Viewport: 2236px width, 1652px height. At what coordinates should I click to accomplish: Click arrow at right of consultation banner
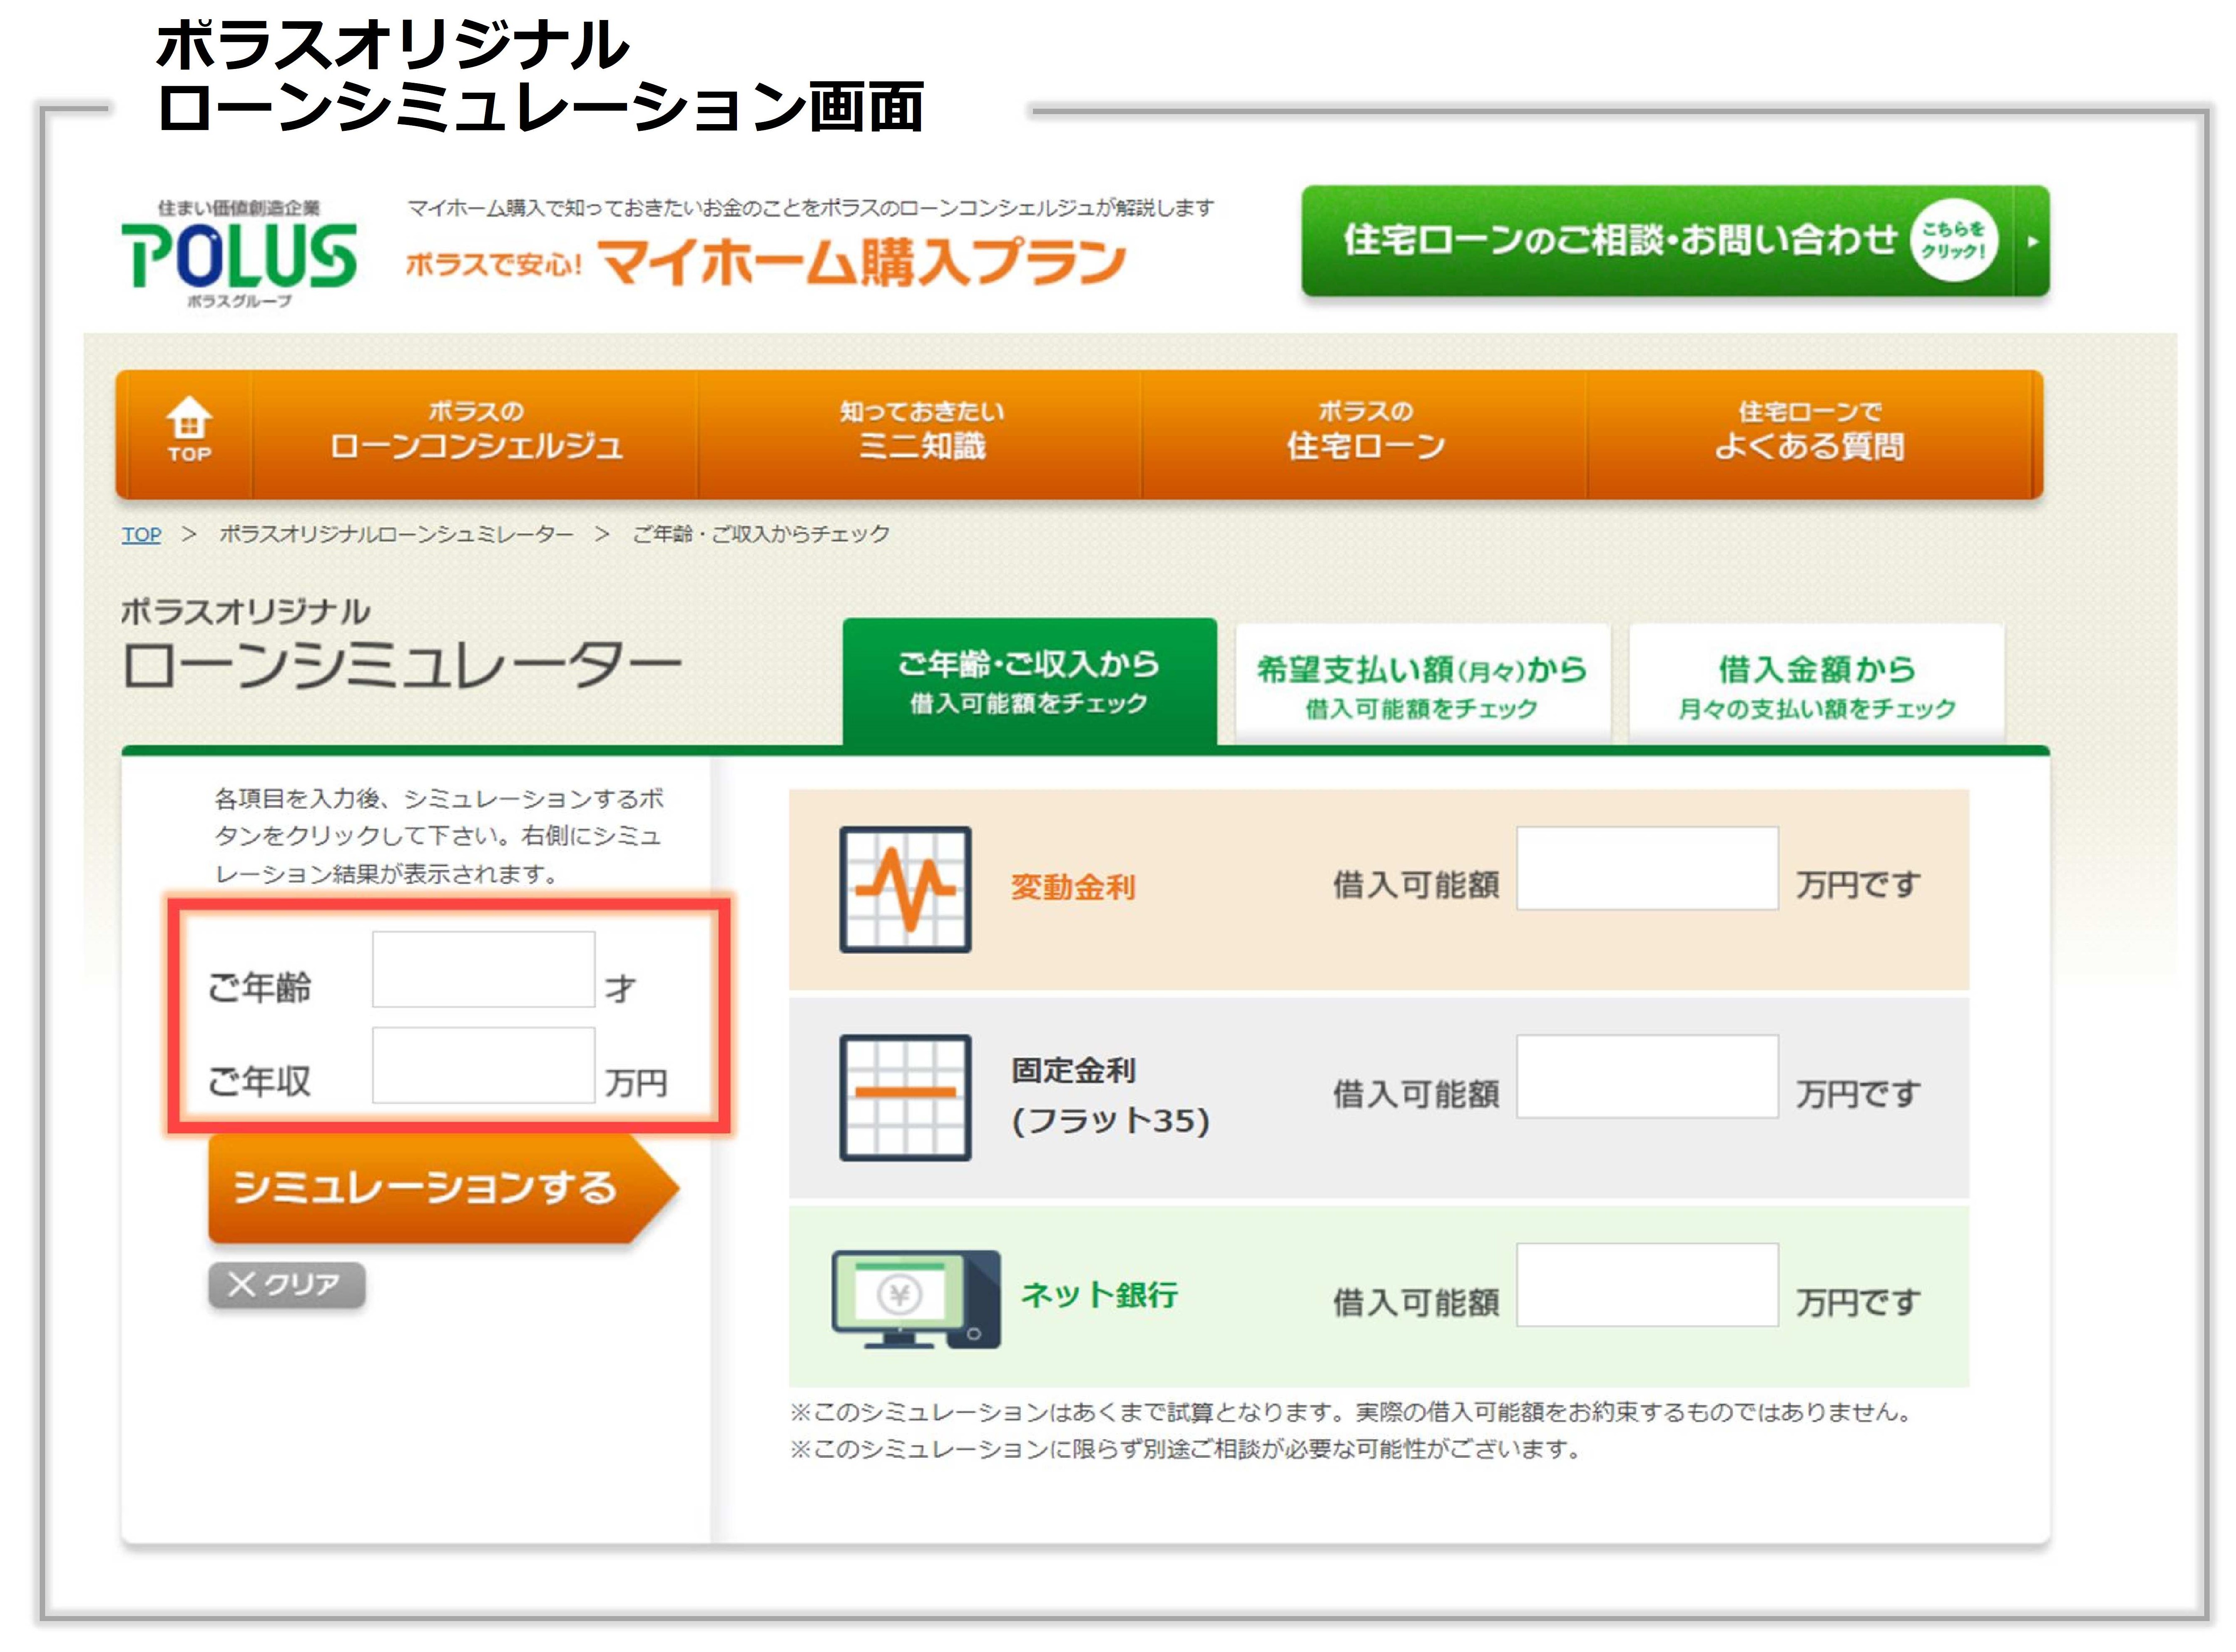tap(2031, 241)
